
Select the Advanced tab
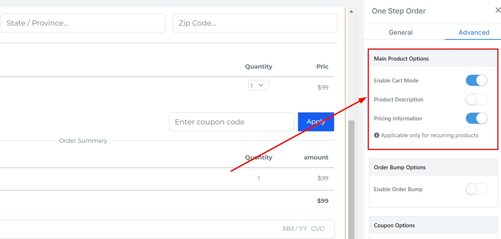tap(474, 32)
